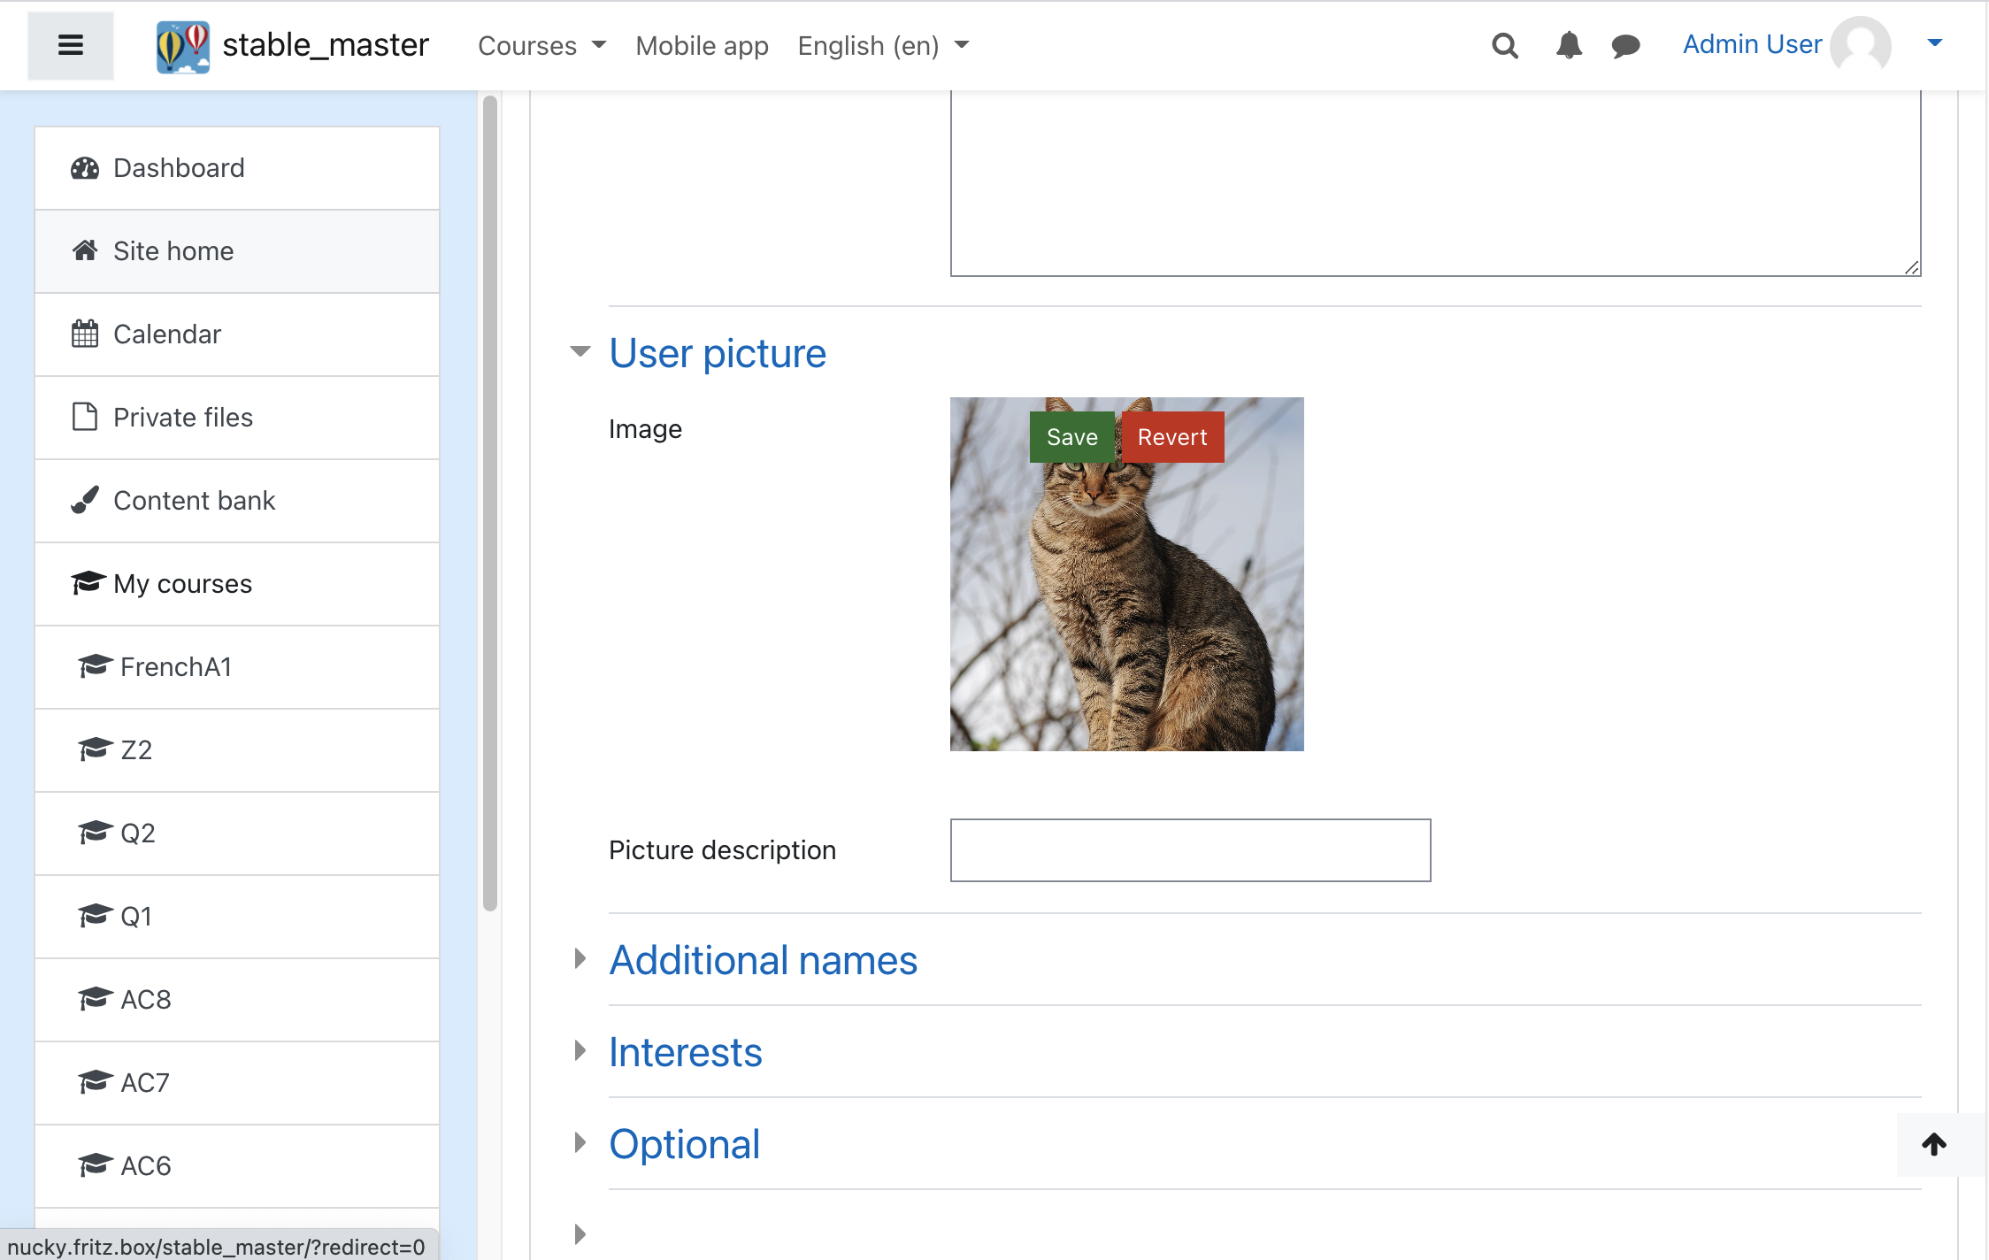Toggle the hamburger side menu button
The image size is (1989, 1260).
pyautogui.click(x=71, y=45)
